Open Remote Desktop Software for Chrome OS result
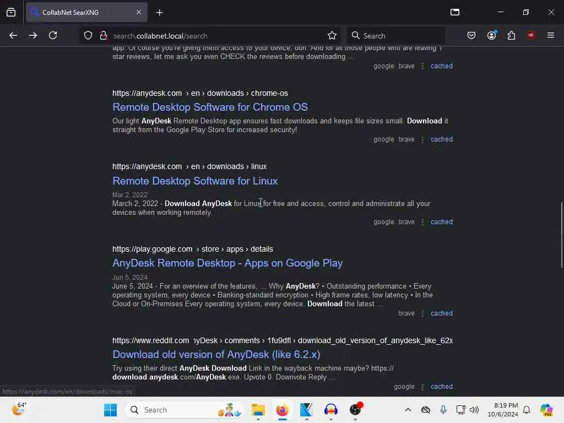This screenshot has width=564, height=423. tap(210, 107)
